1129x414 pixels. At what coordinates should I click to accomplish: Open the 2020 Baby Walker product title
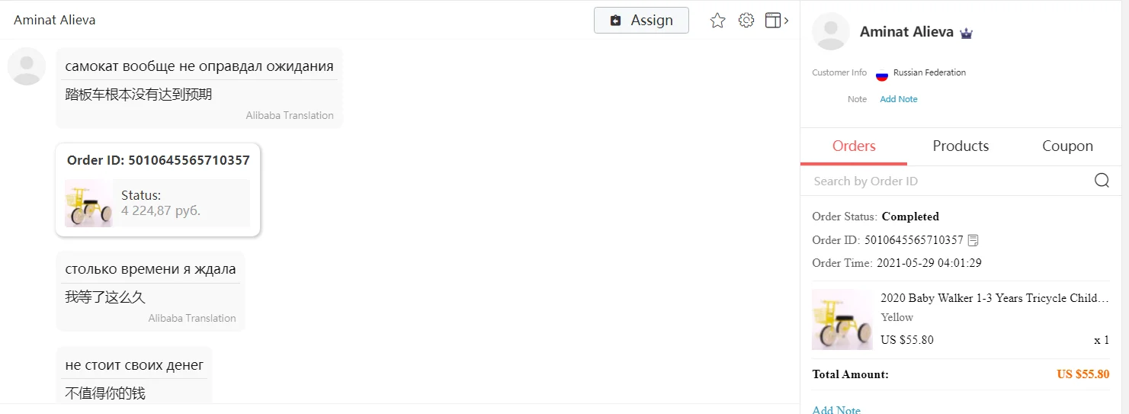[995, 298]
